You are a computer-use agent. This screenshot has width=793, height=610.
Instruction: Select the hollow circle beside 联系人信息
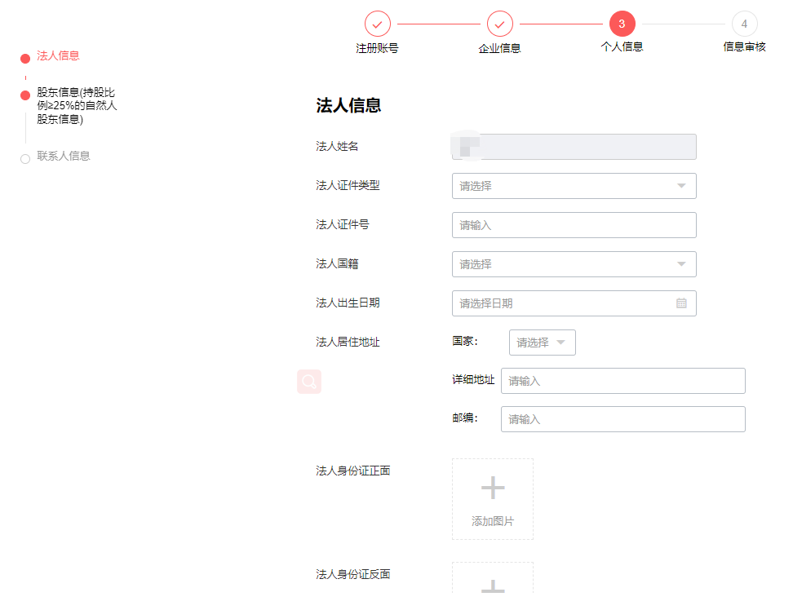[x=24, y=156]
